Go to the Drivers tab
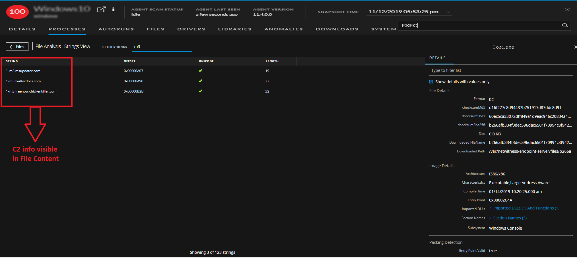The width and height of the screenshot is (577, 258). [191, 29]
